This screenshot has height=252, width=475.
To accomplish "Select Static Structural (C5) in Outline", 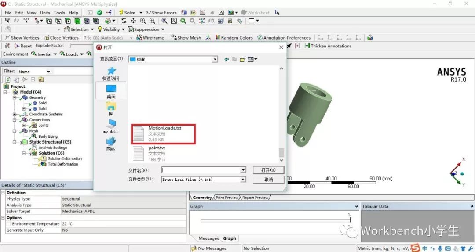I will (x=50, y=141).
